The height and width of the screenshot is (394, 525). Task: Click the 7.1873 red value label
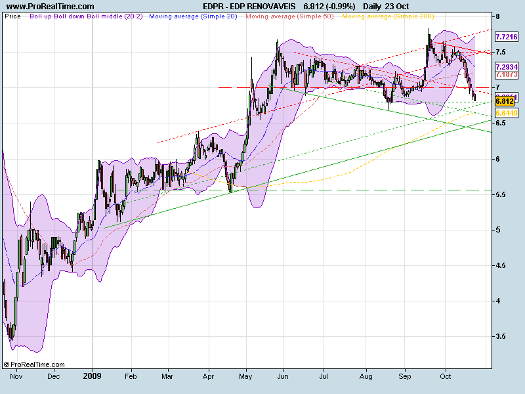click(507, 75)
